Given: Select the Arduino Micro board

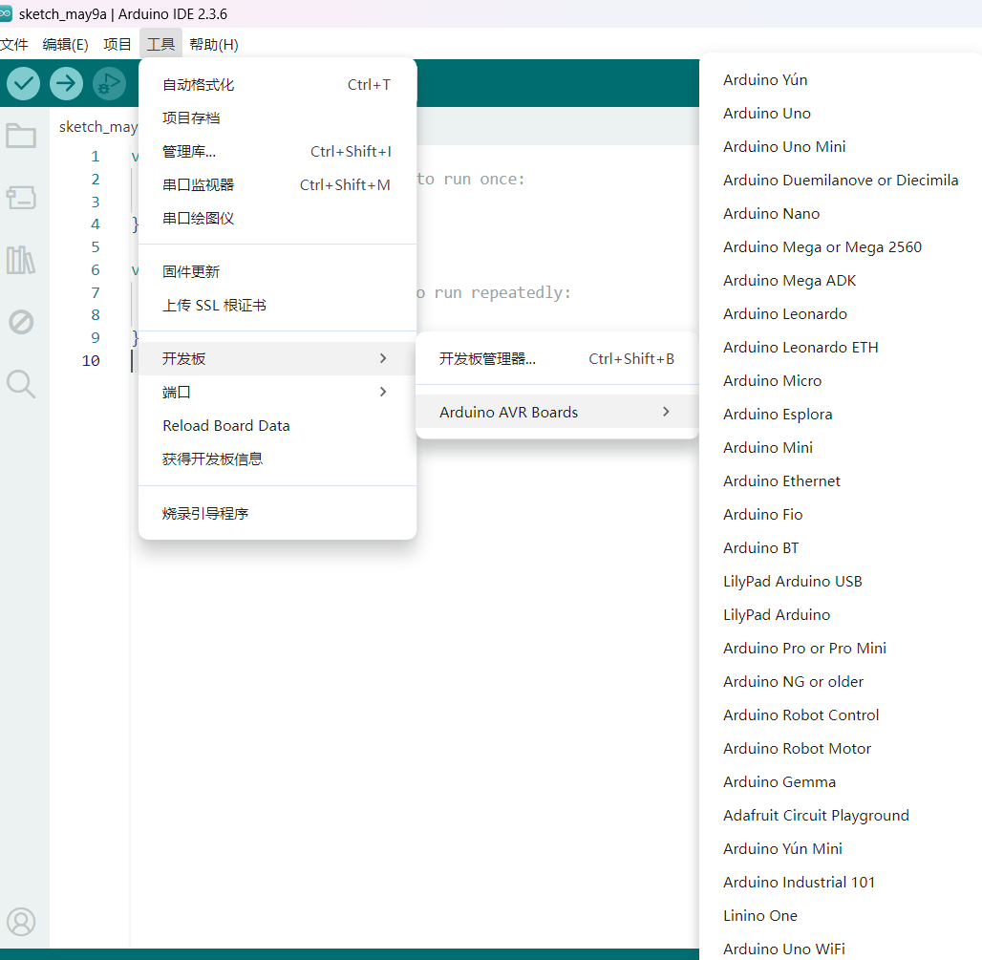Looking at the screenshot, I should pyautogui.click(x=841, y=381).
